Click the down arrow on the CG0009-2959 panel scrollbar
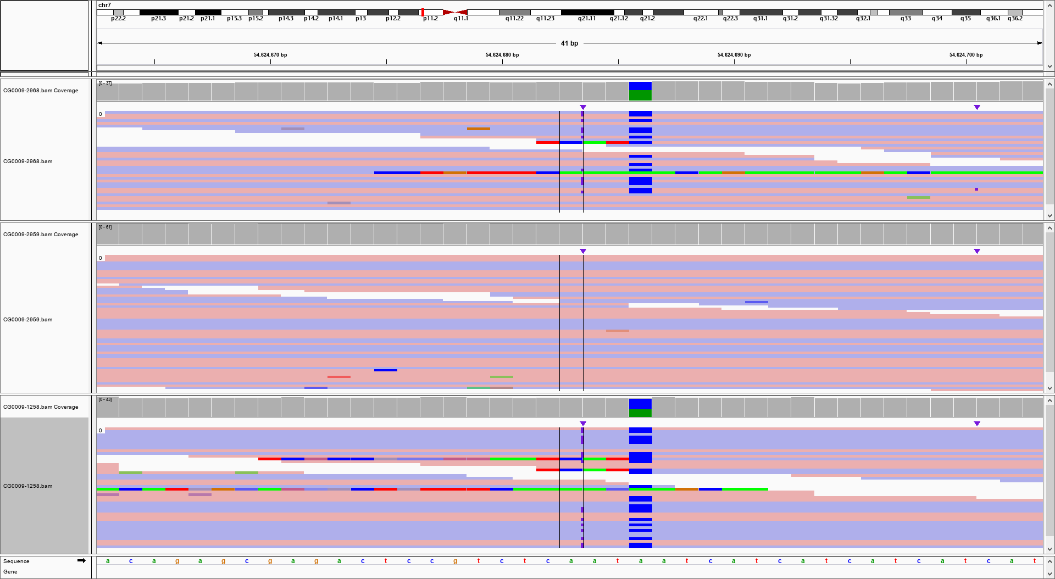The height and width of the screenshot is (579, 1055). (x=1050, y=387)
